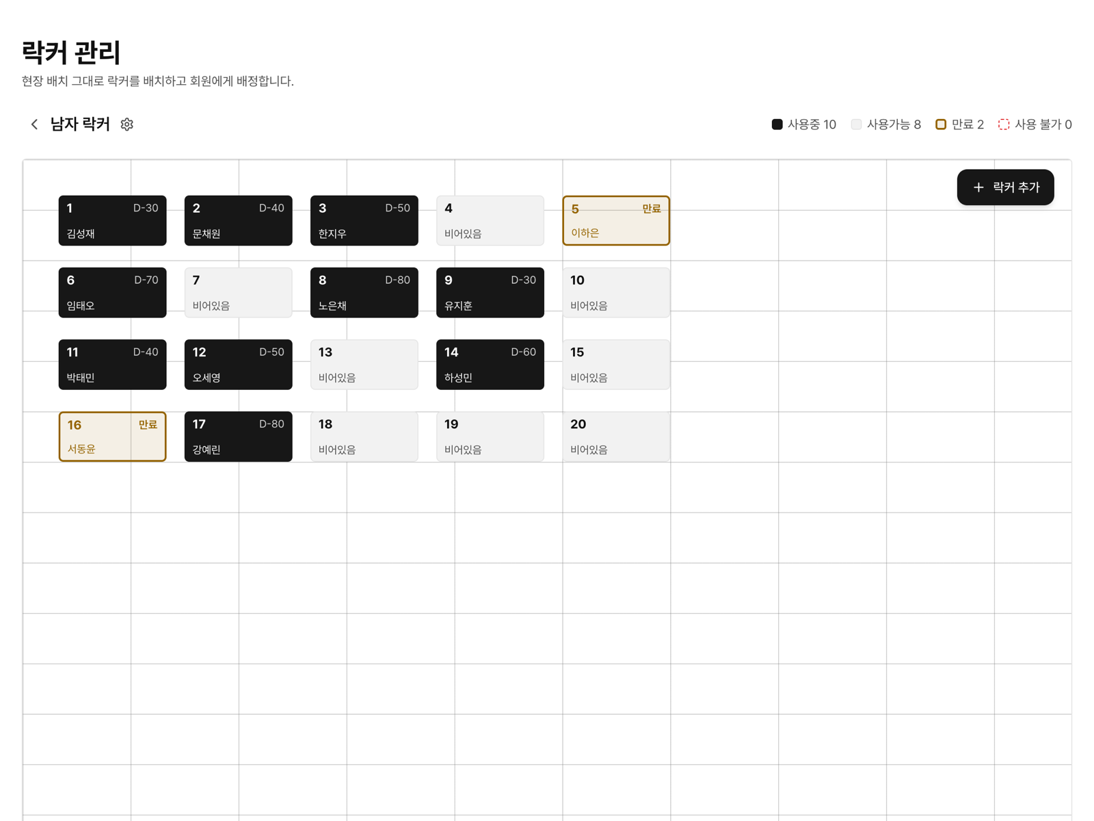Click the 만료 2 legend indicator

coord(959,125)
